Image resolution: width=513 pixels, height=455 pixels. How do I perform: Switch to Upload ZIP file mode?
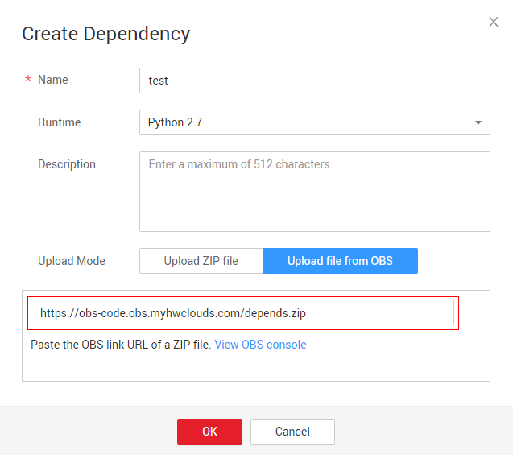pyautogui.click(x=201, y=261)
